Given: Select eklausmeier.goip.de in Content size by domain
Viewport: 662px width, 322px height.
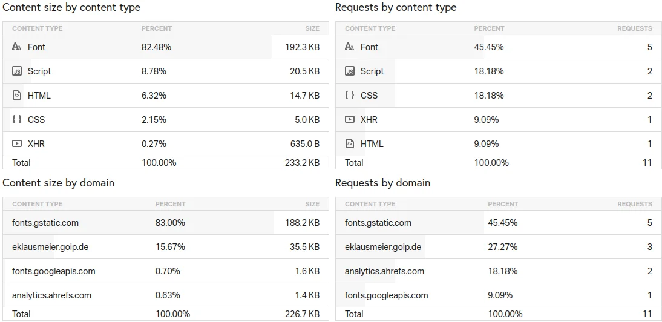Looking at the screenshot, I should (x=50, y=246).
